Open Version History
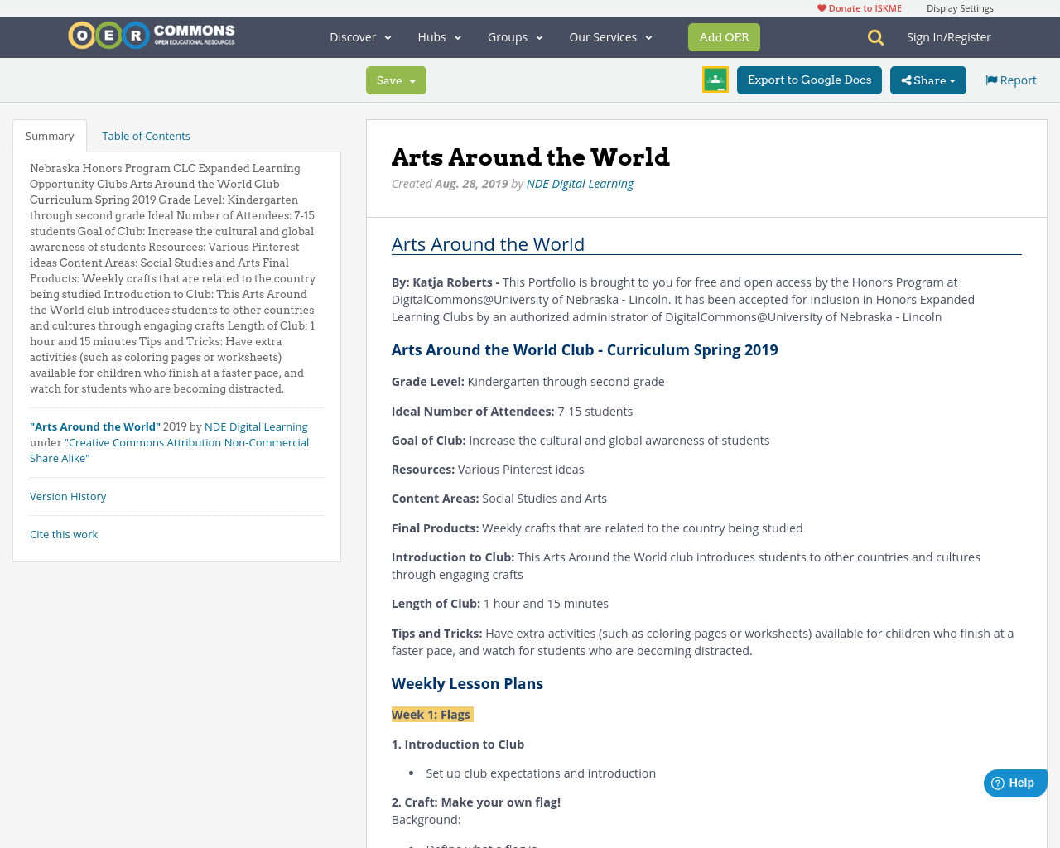The image size is (1060, 848). (x=68, y=495)
